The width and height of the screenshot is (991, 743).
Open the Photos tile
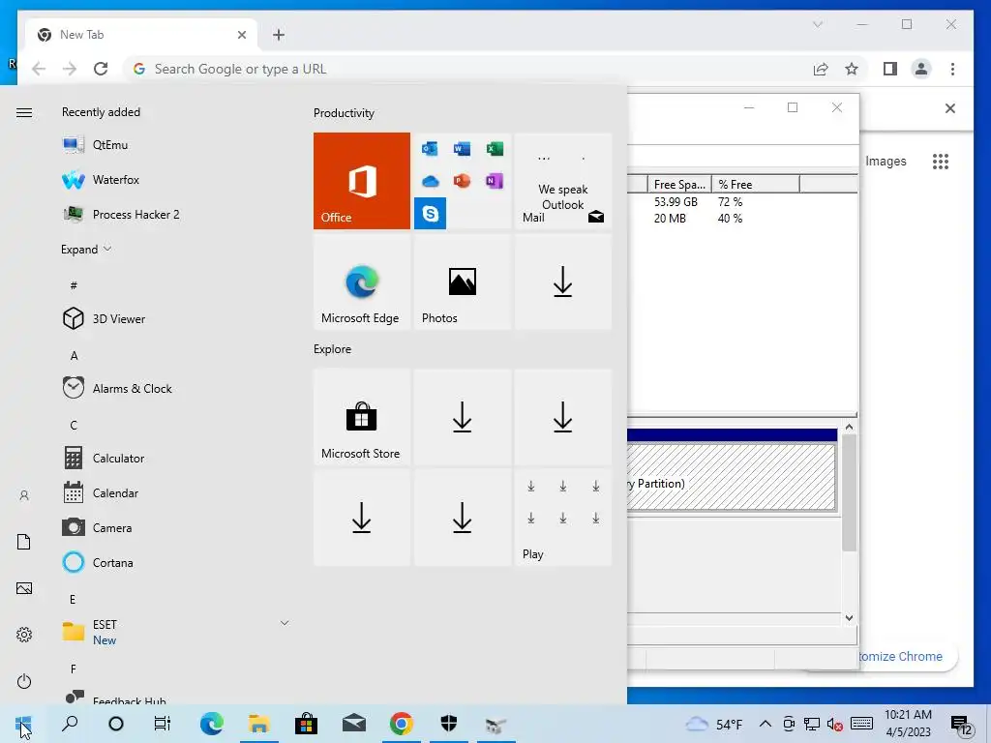[x=462, y=282]
